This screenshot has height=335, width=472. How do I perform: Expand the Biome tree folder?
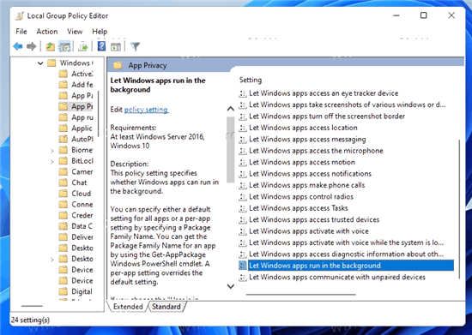coord(52,151)
